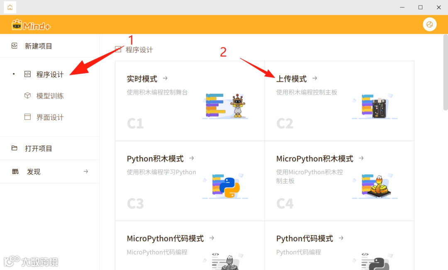Open 实时模式
448x270 pixels.
142,78
